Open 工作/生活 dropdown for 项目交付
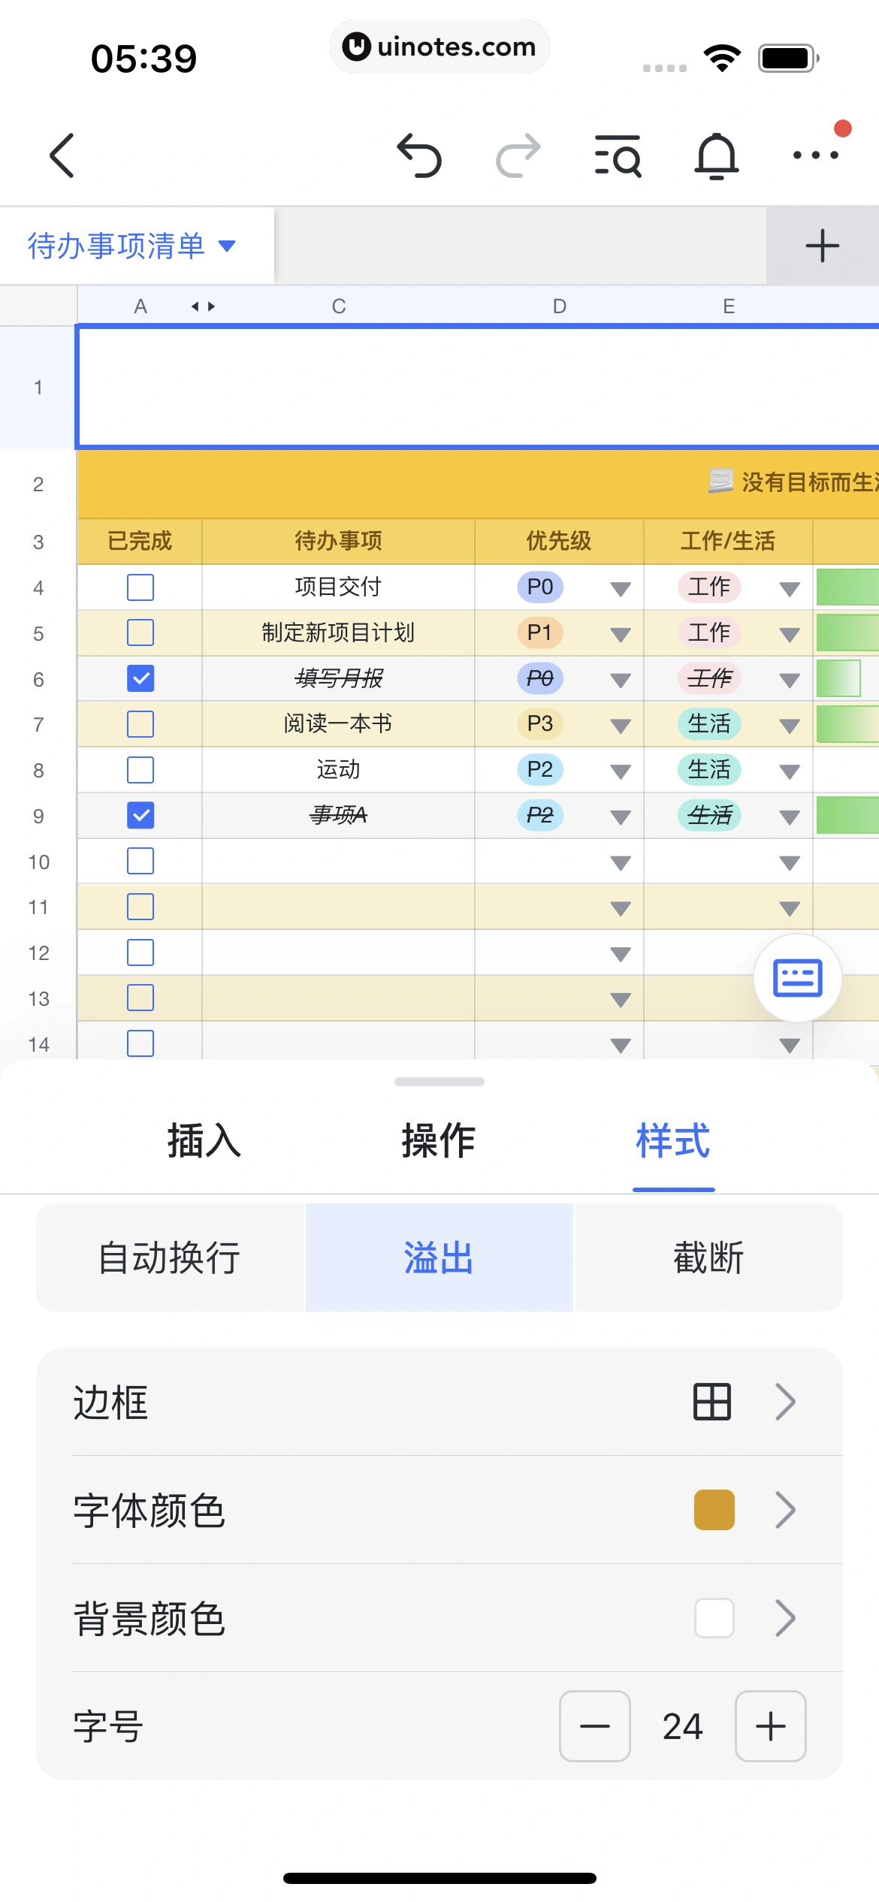The height and width of the screenshot is (1902, 879). pyautogui.click(x=790, y=589)
